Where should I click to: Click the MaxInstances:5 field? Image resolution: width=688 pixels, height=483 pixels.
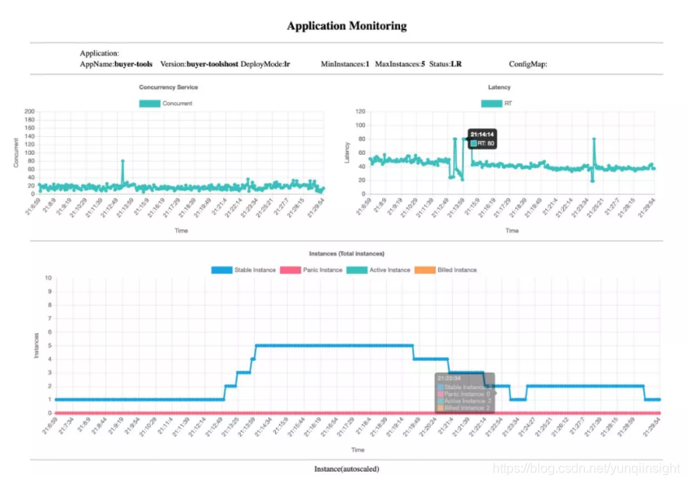(x=400, y=64)
